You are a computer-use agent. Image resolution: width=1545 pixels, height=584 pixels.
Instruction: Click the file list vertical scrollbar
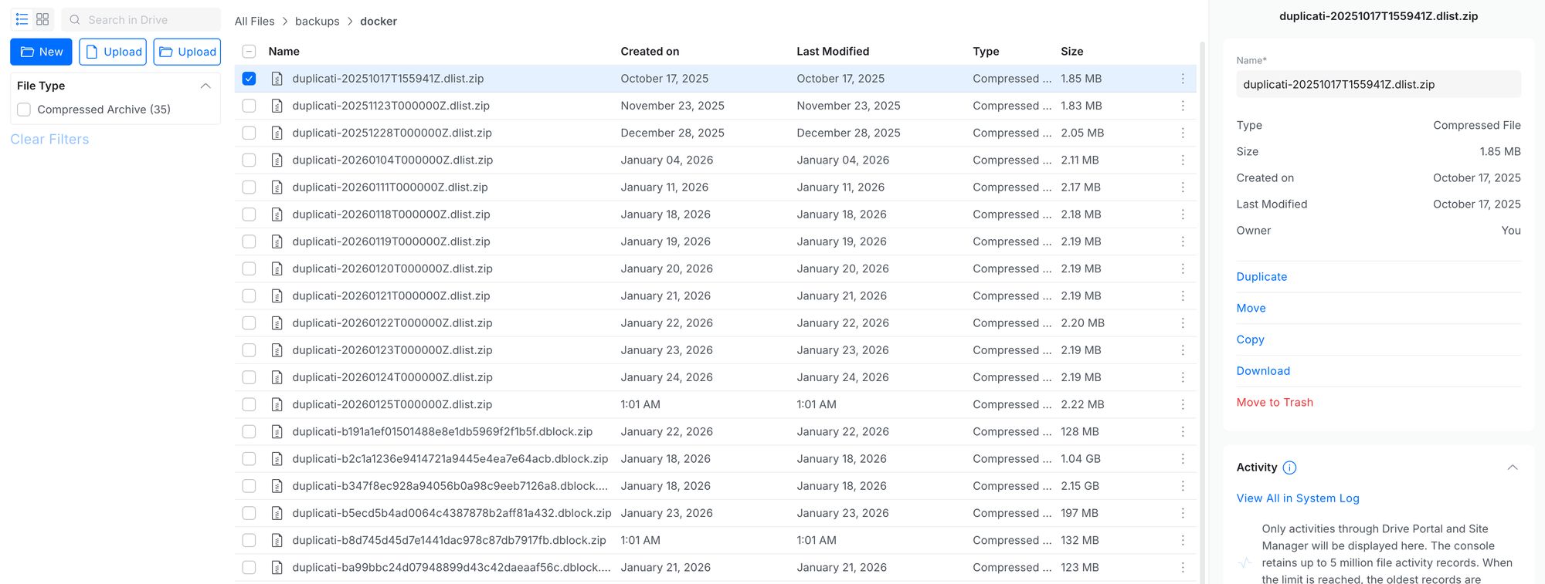point(1201,309)
